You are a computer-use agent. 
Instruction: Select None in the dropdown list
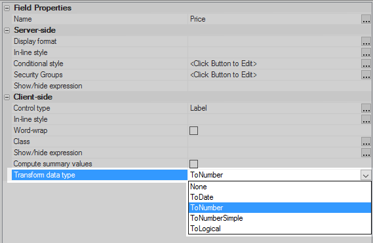point(280,187)
